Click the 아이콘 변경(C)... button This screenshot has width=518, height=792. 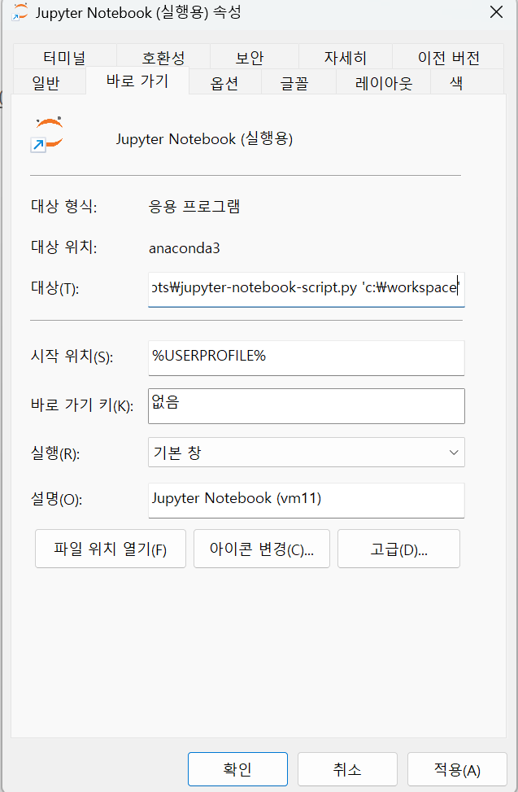click(x=262, y=549)
